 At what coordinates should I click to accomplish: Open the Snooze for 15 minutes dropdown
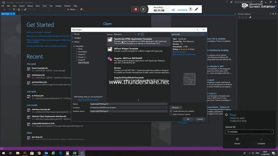(x=249, y=132)
